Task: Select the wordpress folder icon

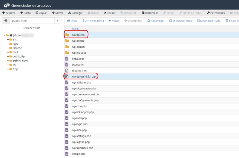Action: click(67, 35)
